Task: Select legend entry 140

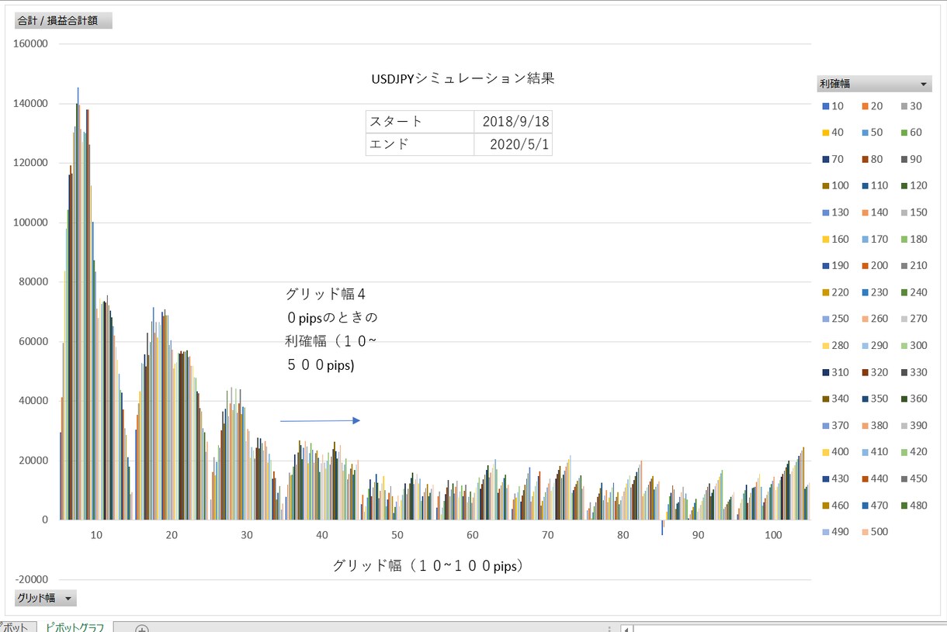Action: coord(875,212)
